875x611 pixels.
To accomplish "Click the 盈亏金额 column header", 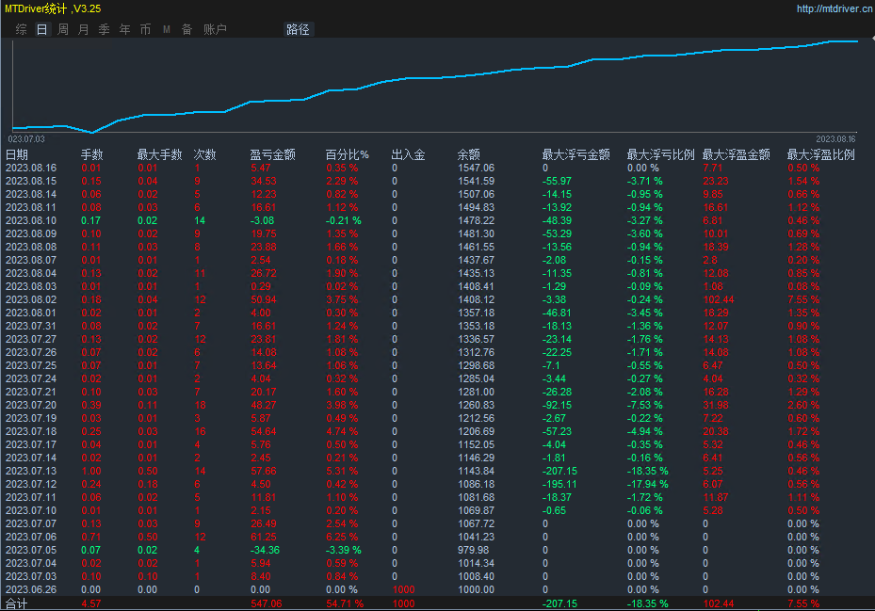I will click(272, 154).
